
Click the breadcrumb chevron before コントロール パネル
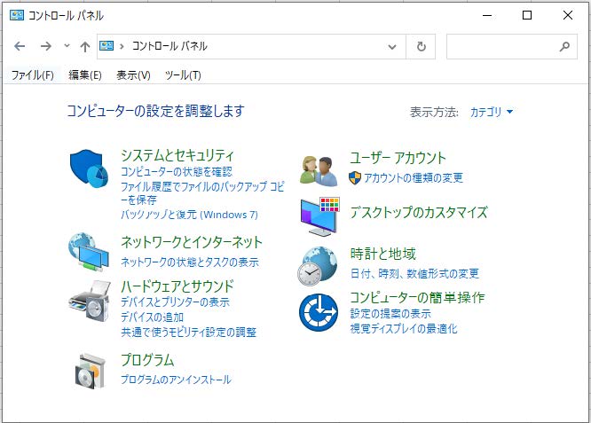122,46
